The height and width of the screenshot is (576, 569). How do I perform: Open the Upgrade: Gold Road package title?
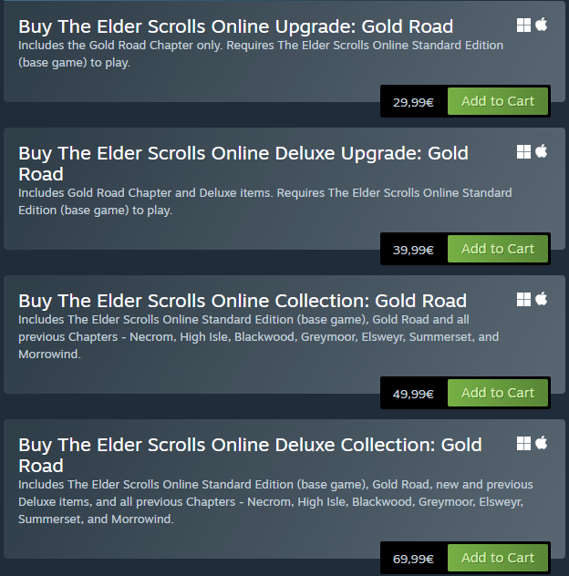click(x=235, y=26)
